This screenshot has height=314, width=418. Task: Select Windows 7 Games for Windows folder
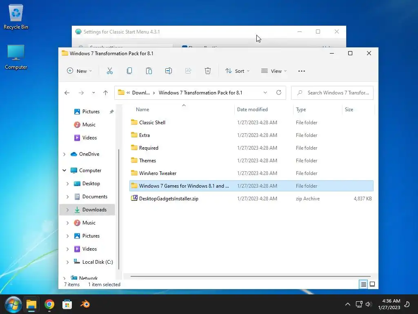point(251,186)
